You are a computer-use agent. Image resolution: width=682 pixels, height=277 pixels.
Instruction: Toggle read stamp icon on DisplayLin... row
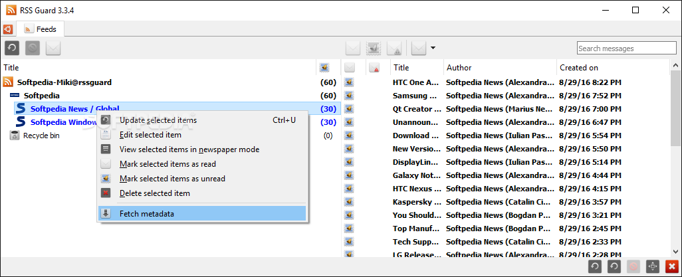(348, 162)
